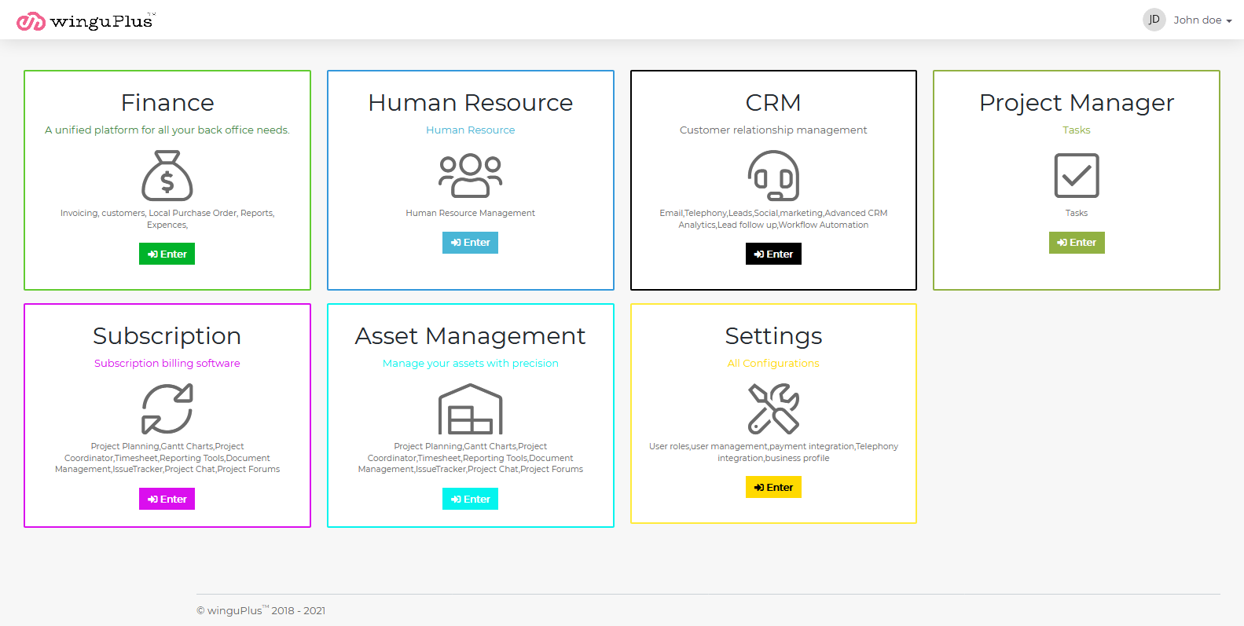
Task: Click the Human Resource people icon
Action: coord(470,175)
